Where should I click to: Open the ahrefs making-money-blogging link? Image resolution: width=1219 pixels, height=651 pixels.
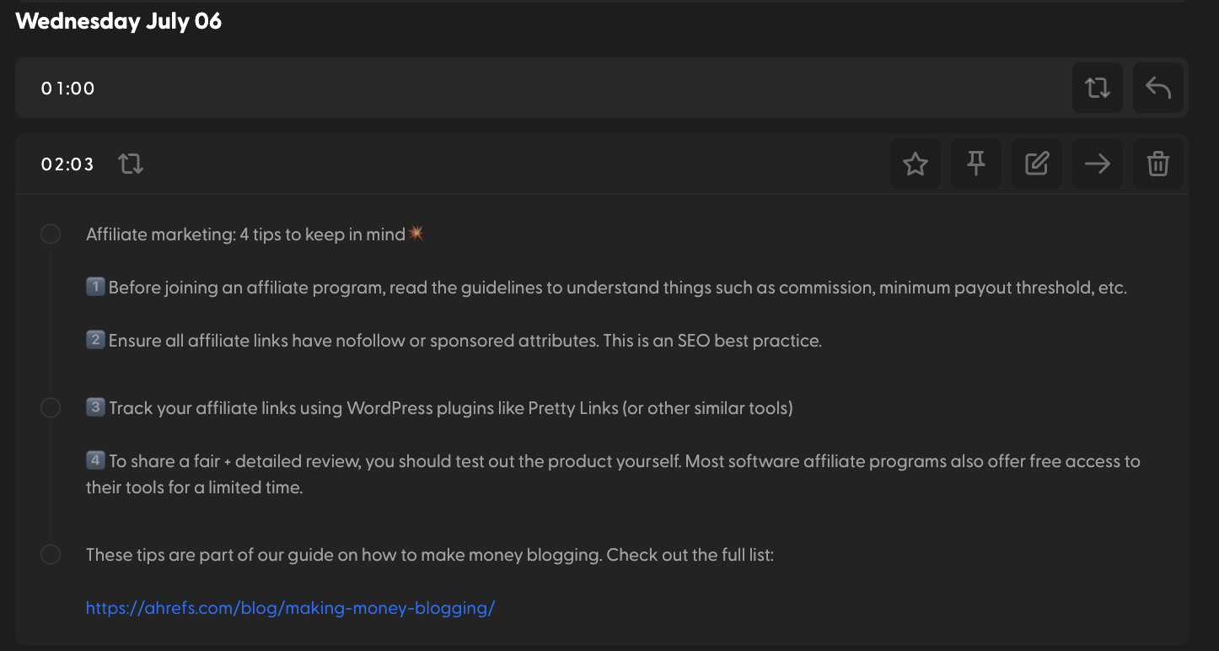(290, 607)
